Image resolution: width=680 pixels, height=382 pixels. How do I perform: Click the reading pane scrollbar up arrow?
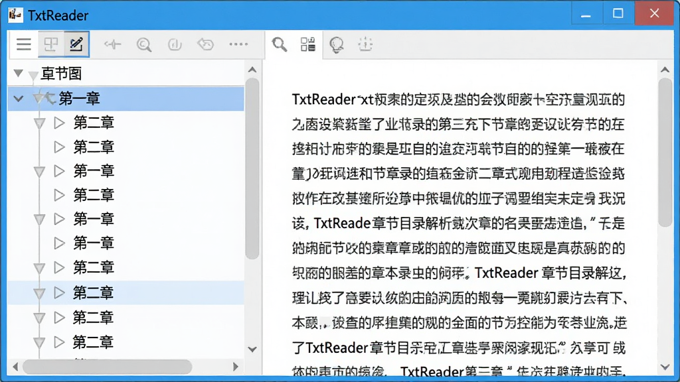point(665,70)
